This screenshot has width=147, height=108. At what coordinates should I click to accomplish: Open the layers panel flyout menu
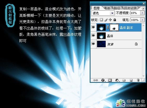click(143, 8)
